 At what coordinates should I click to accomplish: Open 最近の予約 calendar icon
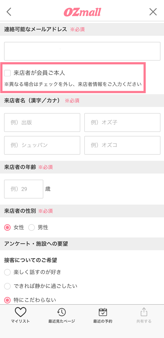click(103, 312)
